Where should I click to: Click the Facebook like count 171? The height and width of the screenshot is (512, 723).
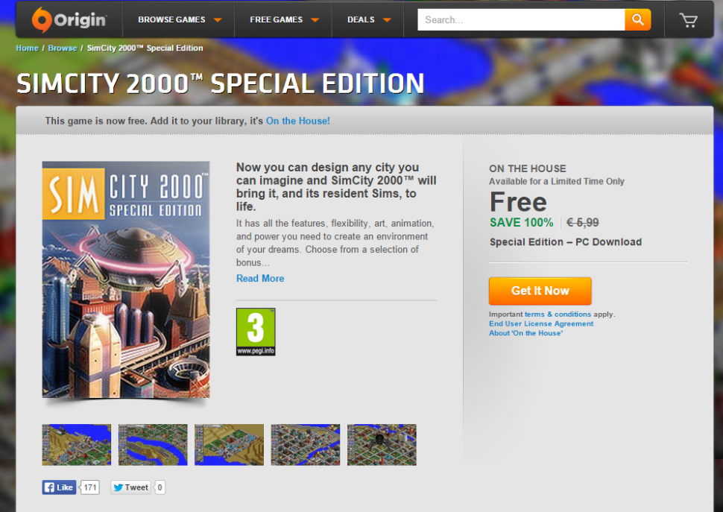(90, 487)
